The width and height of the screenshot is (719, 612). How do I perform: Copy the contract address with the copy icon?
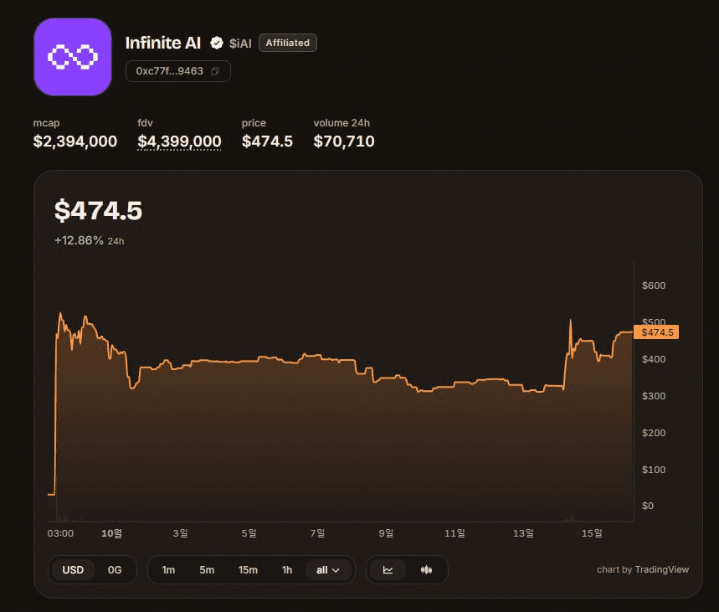(x=215, y=71)
